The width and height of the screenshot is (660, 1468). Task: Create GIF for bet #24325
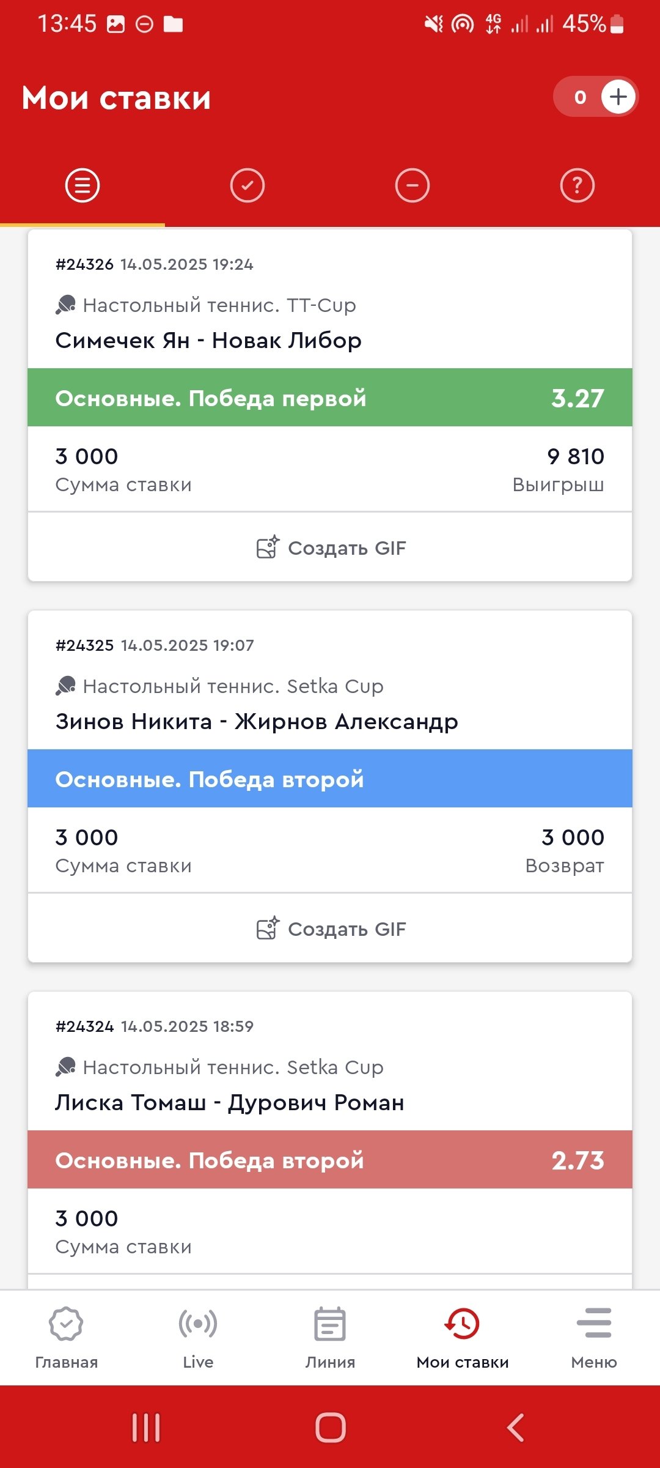(330, 929)
